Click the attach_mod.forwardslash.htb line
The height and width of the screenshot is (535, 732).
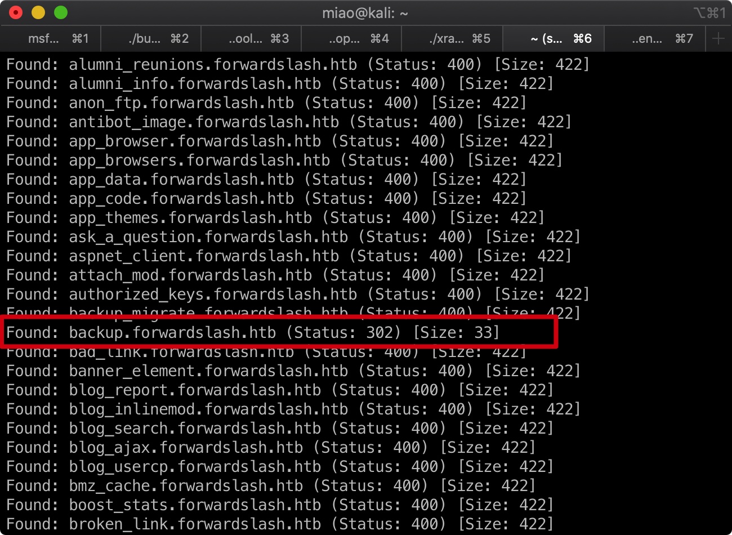(x=275, y=275)
